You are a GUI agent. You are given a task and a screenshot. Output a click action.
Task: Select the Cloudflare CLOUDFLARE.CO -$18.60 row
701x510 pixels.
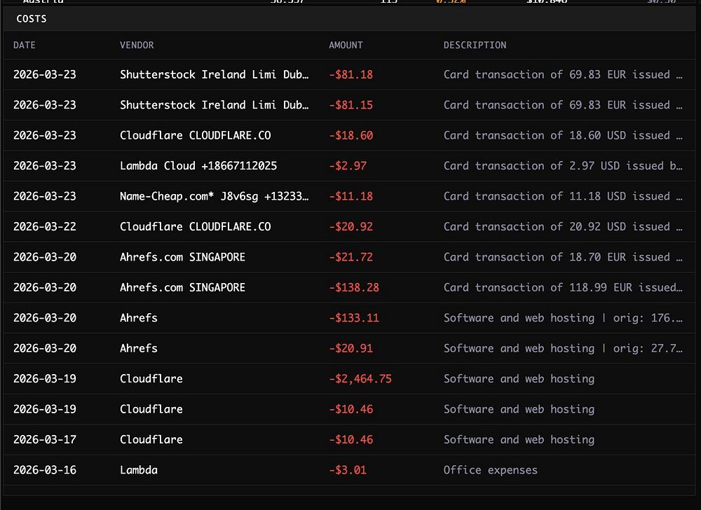point(349,135)
